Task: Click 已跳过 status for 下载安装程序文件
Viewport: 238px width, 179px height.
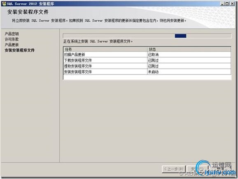Action: [189, 60]
